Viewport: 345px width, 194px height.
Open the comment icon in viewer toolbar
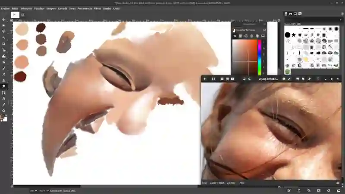click(x=298, y=79)
